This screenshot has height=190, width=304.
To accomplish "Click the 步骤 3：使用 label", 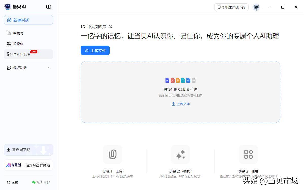I will (248, 171).
